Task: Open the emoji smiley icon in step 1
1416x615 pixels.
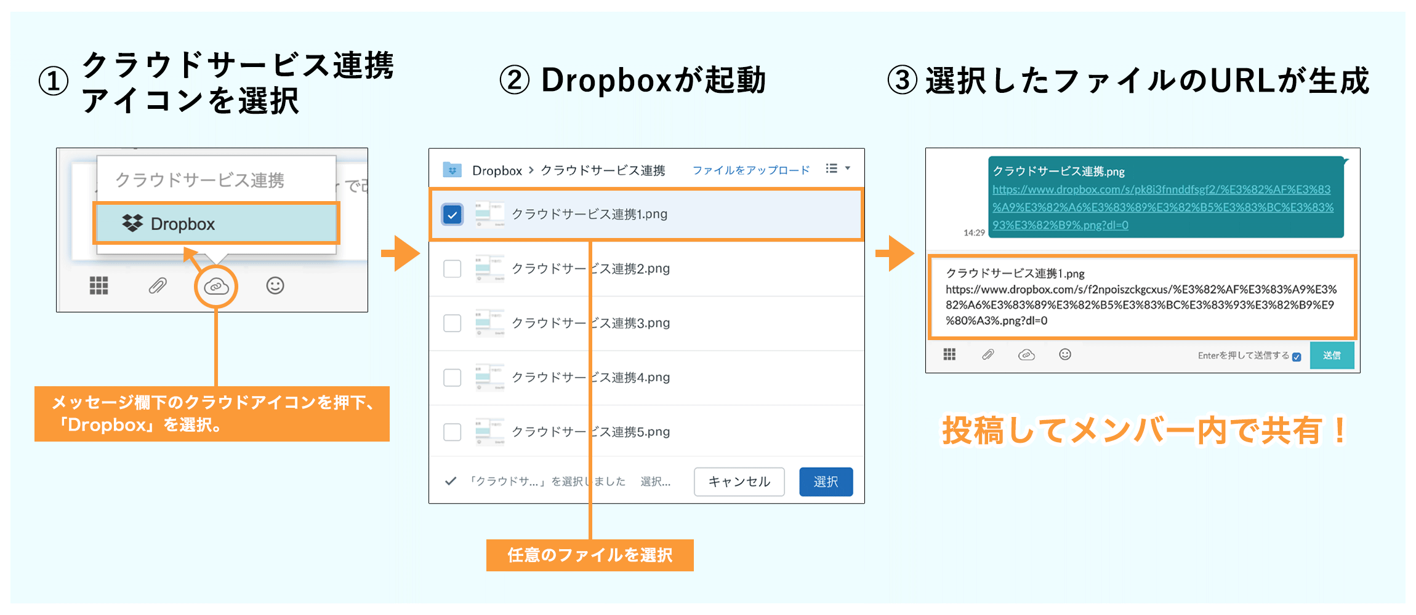Action: tap(275, 285)
